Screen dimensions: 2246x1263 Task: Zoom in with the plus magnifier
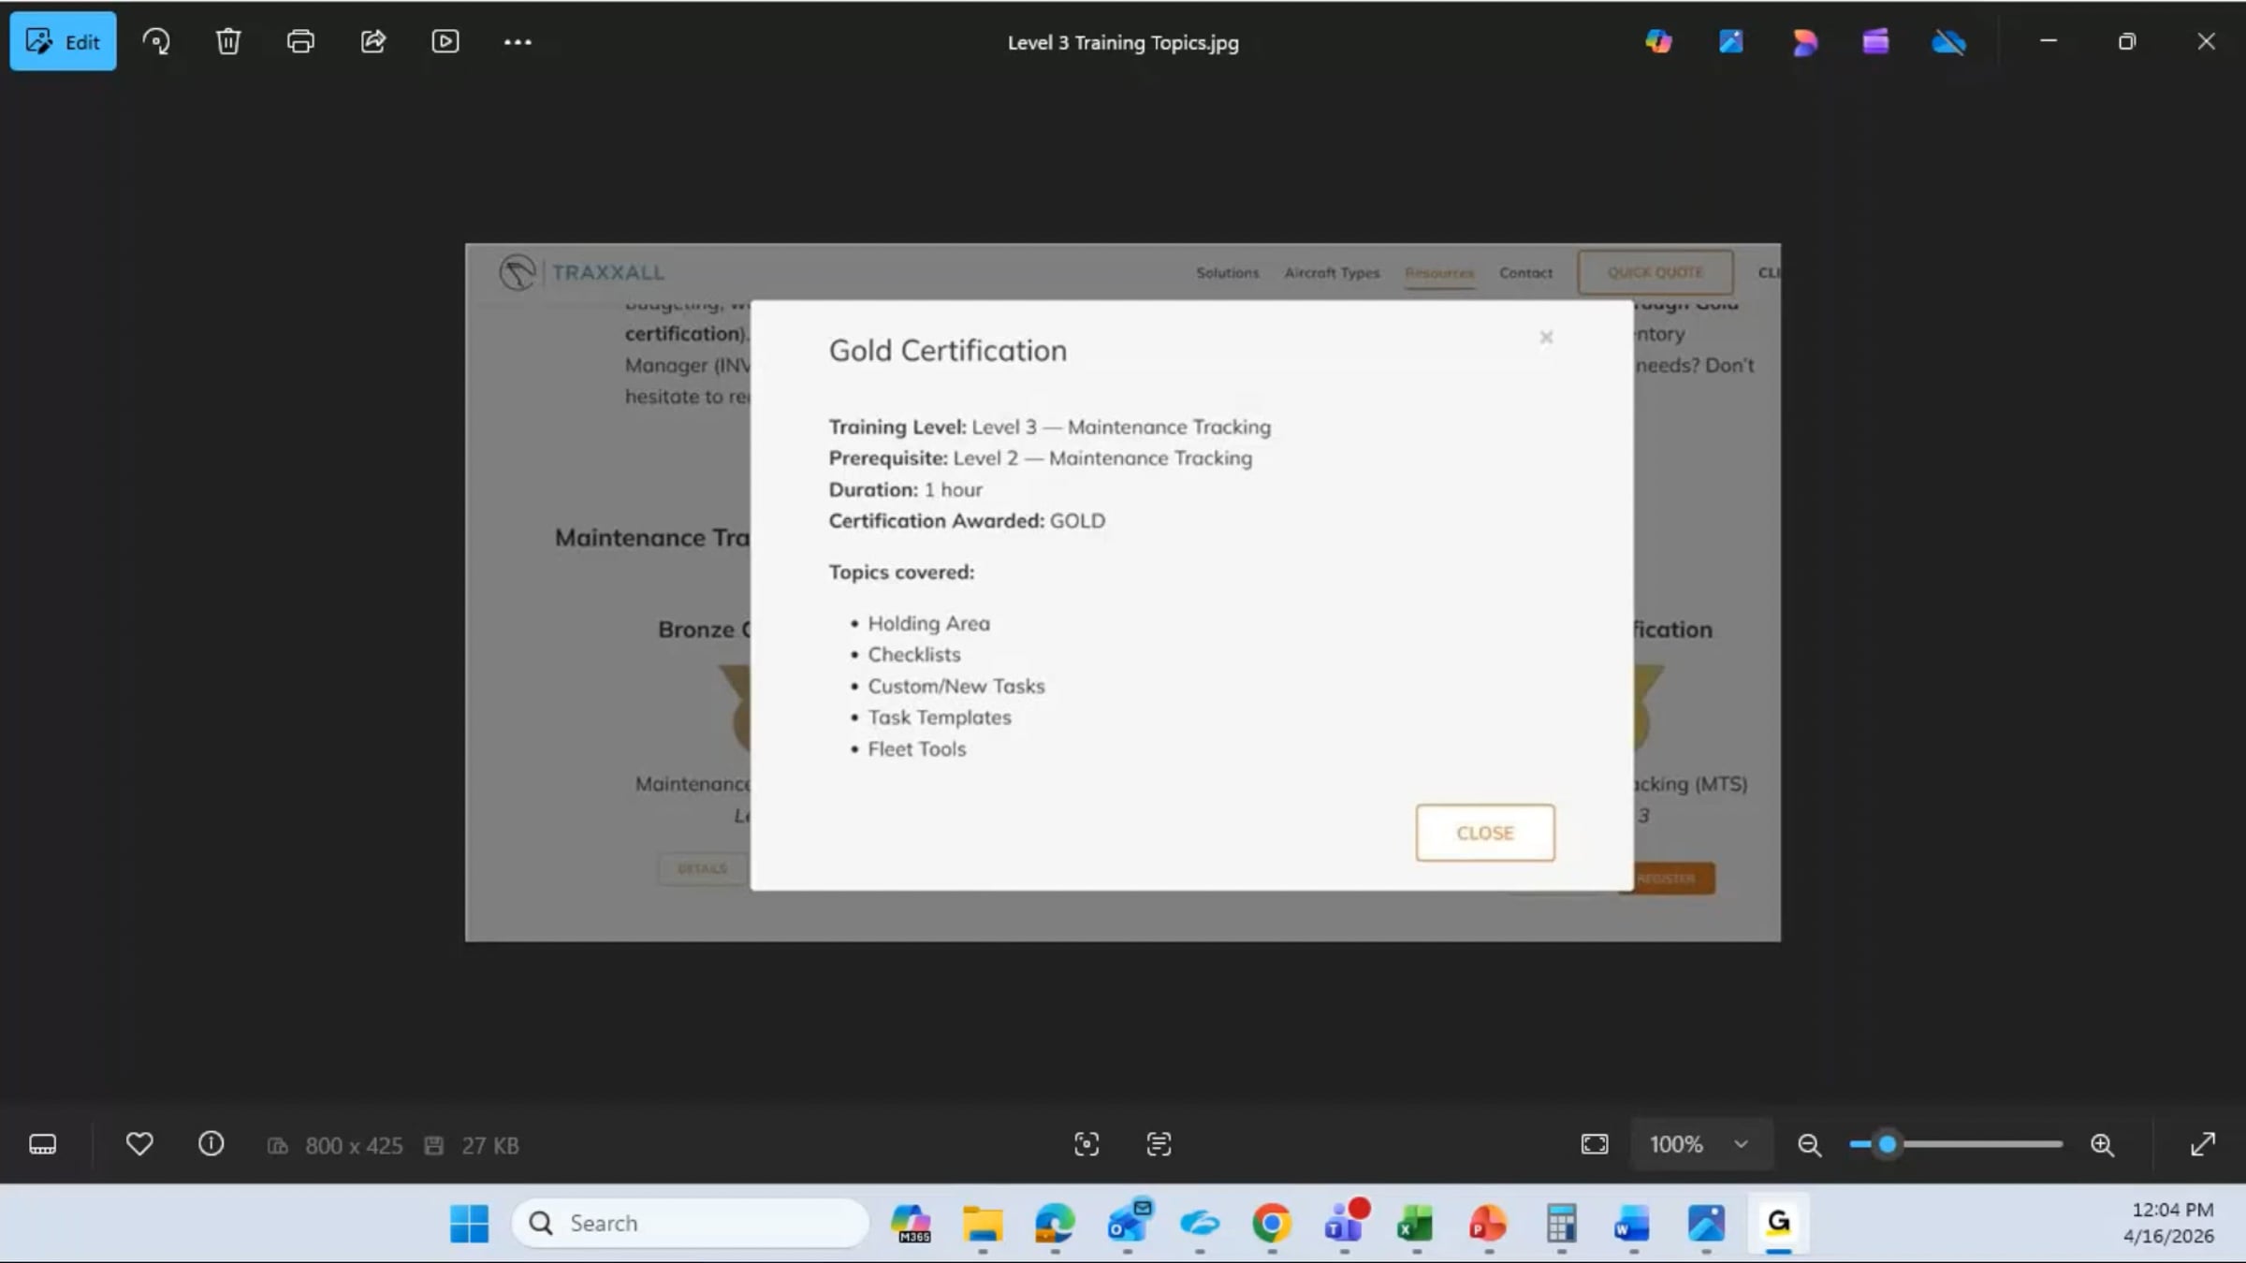[2102, 1144]
